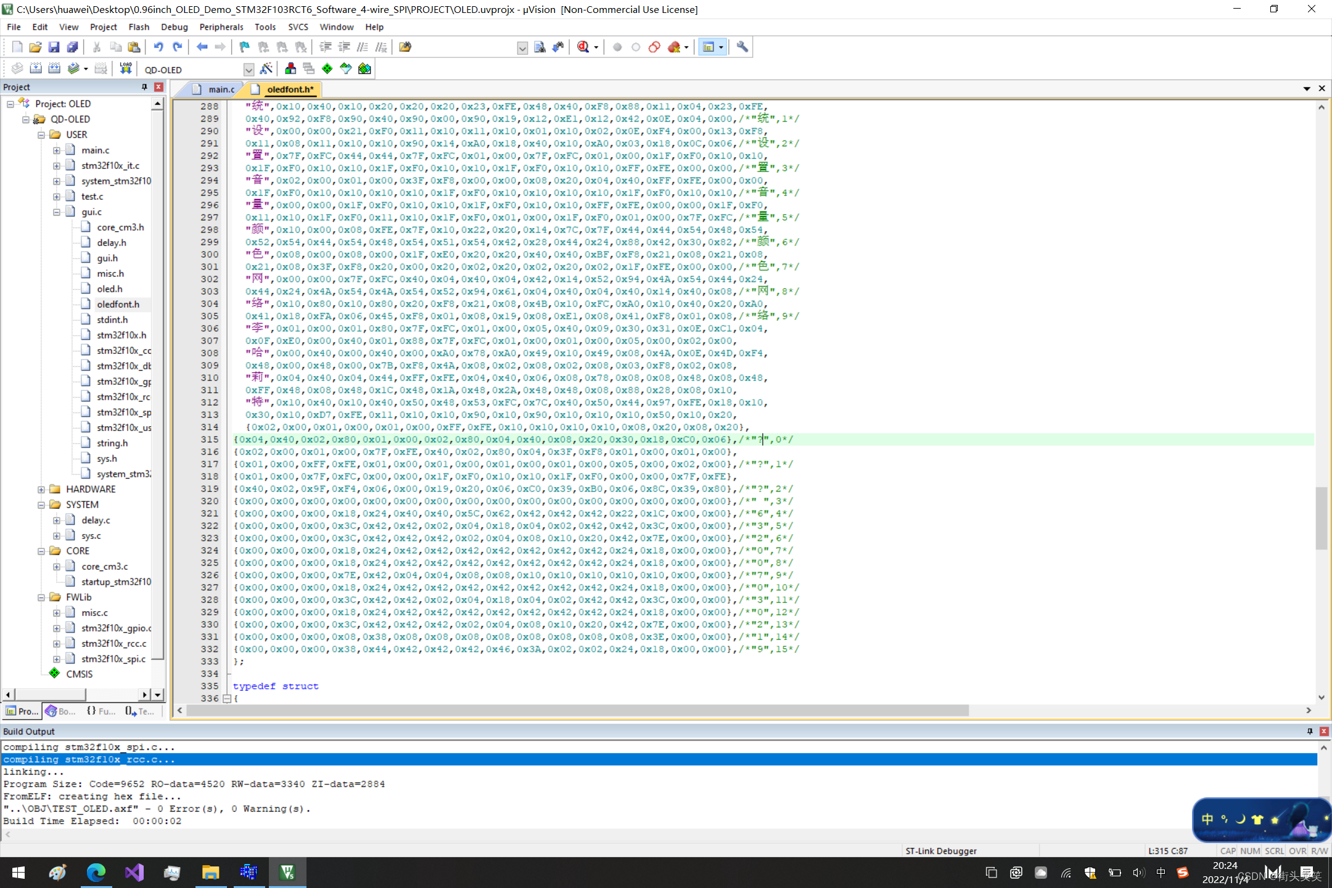This screenshot has height=888, width=1332.
Task: Open Manage Project Items
Action: tap(290, 69)
